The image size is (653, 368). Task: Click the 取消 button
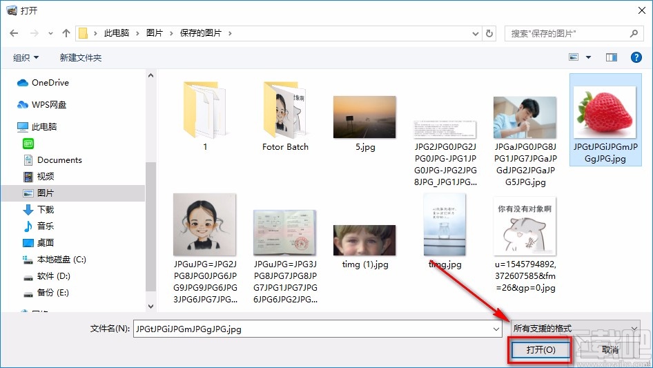(610, 349)
